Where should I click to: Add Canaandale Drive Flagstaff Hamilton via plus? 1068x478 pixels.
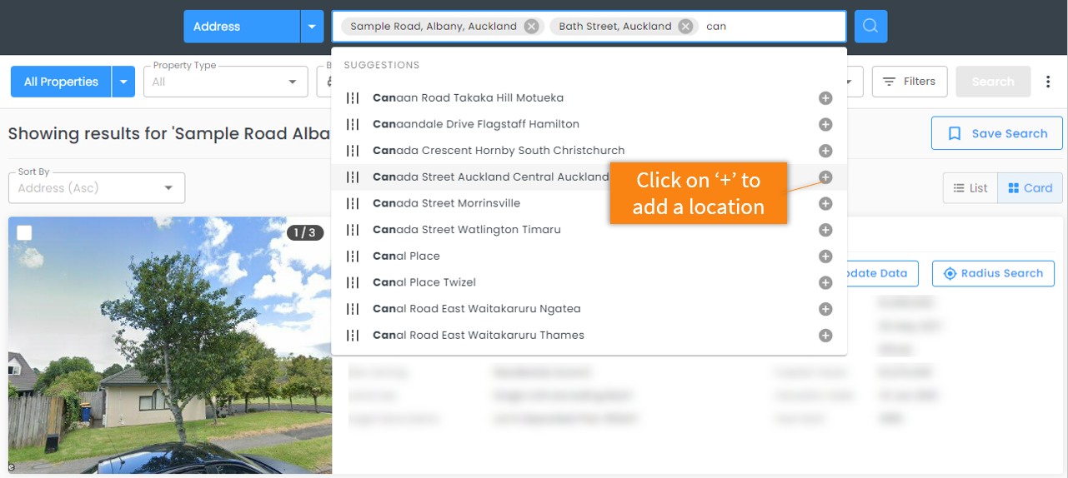tap(825, 125)
